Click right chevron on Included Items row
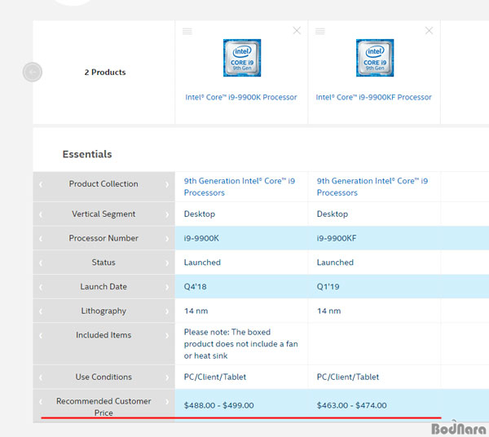 pyautogui.click(x=167, y=336)
